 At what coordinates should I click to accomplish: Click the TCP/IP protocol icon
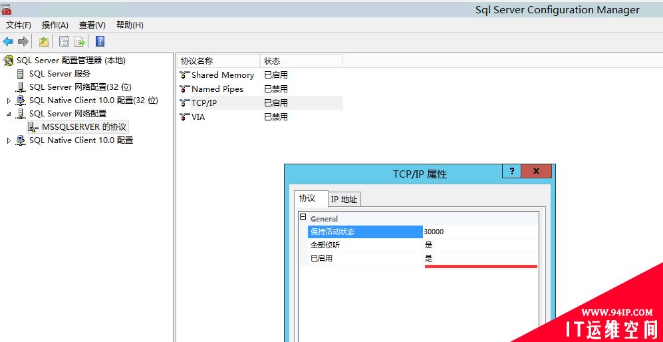184,103
